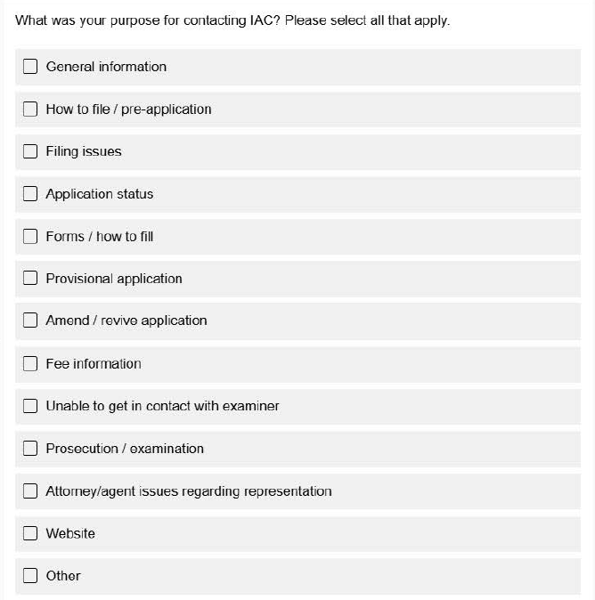This screenshot has height=600, width=595.
Task: Tick the How to file / pre-application box
Action: point(30,109)
